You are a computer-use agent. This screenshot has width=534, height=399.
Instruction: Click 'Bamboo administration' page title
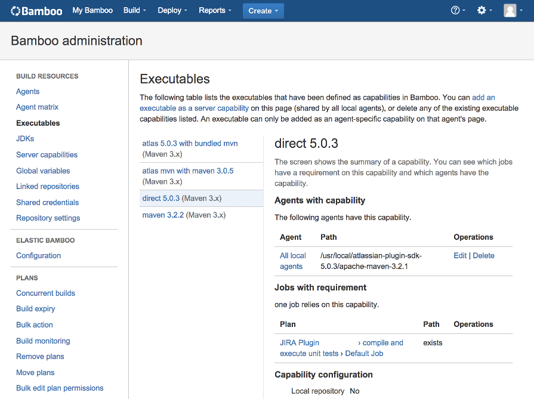76,41
